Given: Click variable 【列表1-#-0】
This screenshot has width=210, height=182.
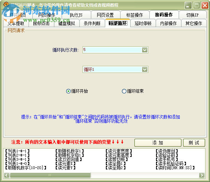Looking at the screenshot, I should point(17,164).
